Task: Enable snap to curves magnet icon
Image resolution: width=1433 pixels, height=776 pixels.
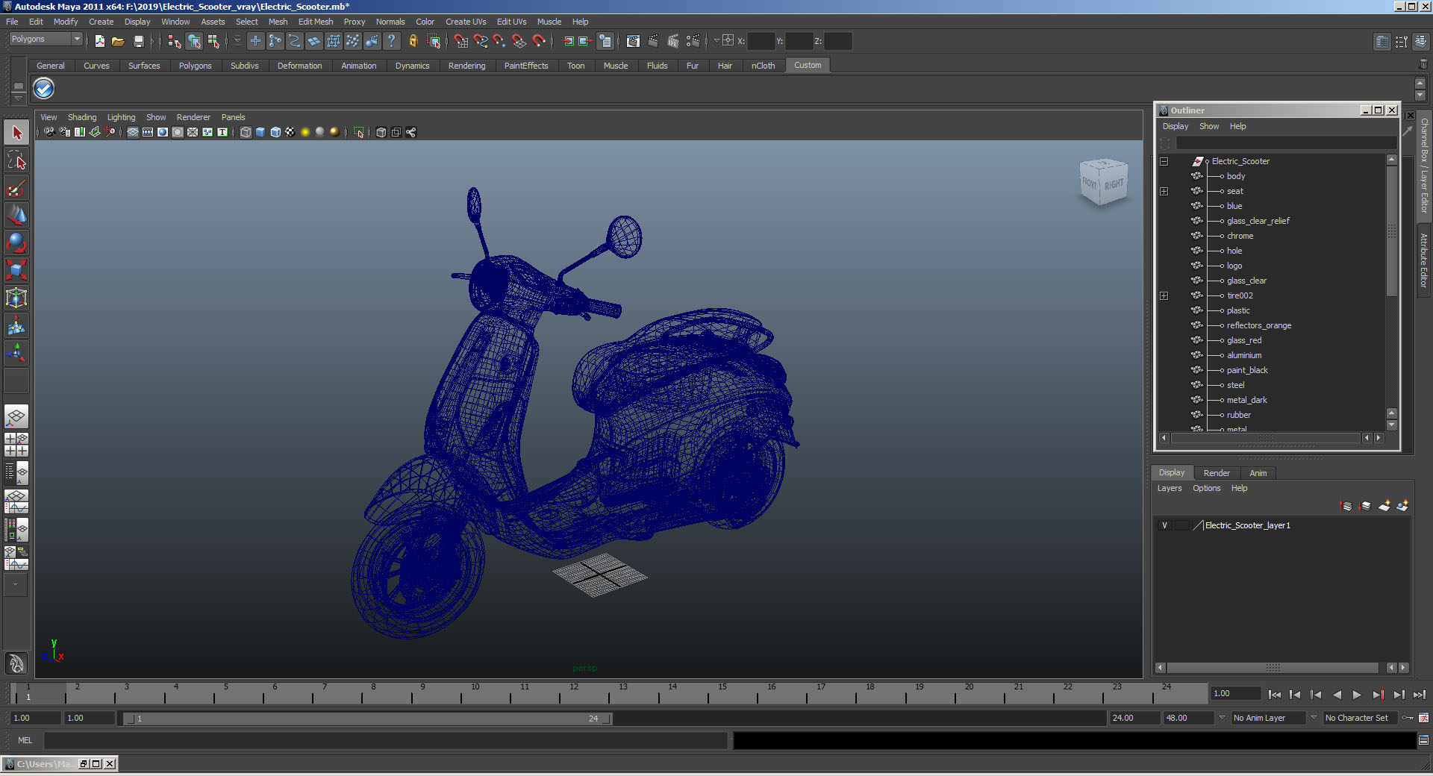Action: (x=481, y=41)
